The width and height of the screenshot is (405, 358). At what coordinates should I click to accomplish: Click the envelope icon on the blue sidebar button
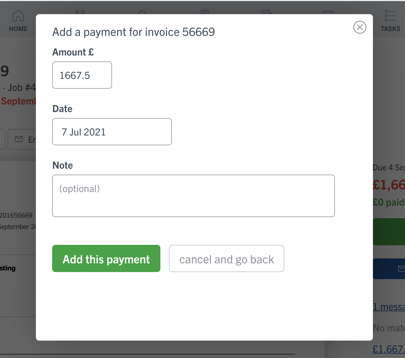402,269
